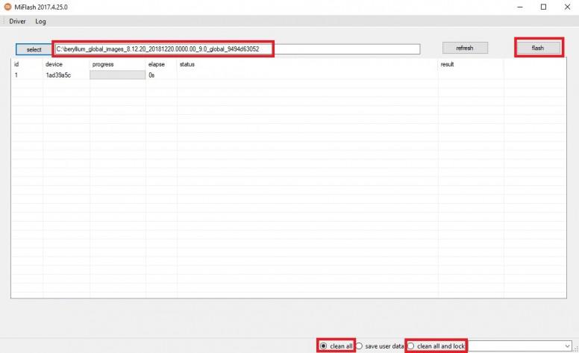This screenshot has height=353, width=579.
Task: Click the MiFlash app icon in title bar
Action: tap(7, 7)
